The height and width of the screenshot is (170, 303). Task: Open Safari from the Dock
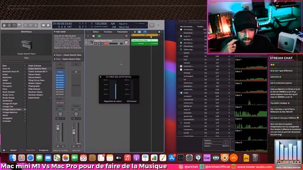tap(30, 158)
